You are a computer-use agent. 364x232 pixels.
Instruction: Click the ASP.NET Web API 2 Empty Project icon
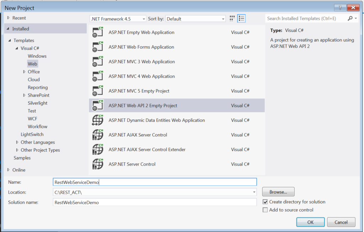98,105
